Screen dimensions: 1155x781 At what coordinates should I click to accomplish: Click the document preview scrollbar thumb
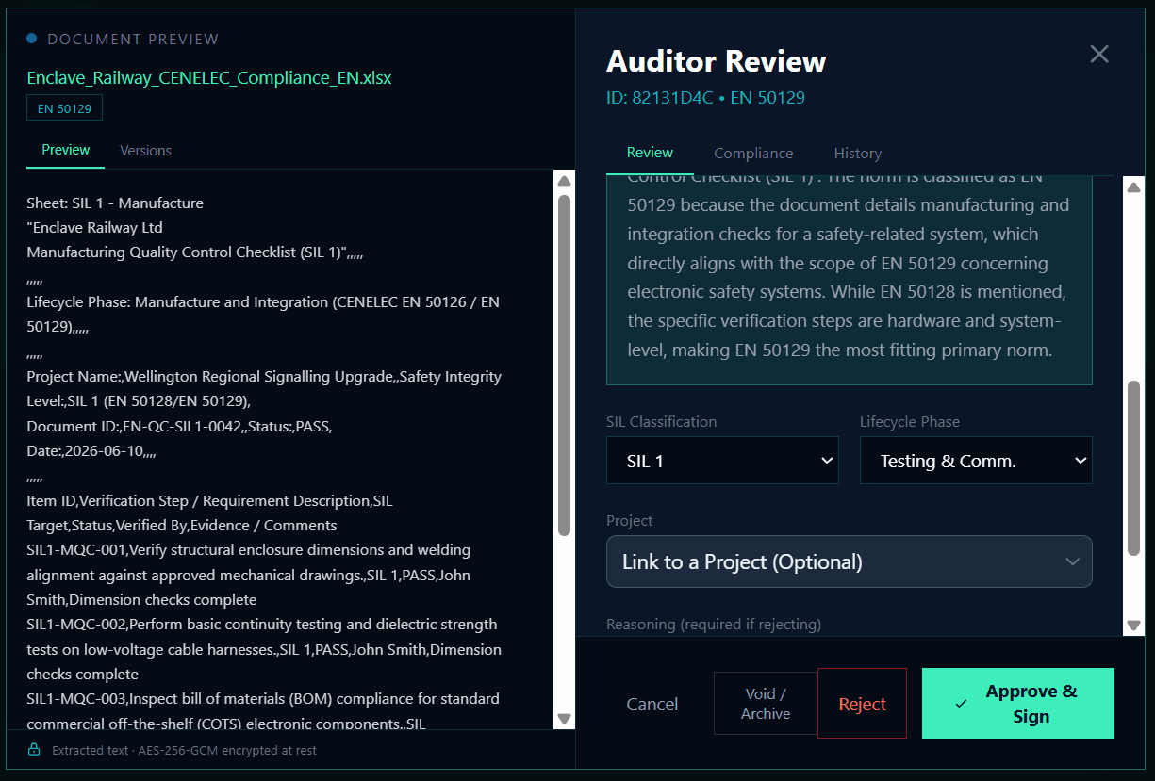[564, 366]
